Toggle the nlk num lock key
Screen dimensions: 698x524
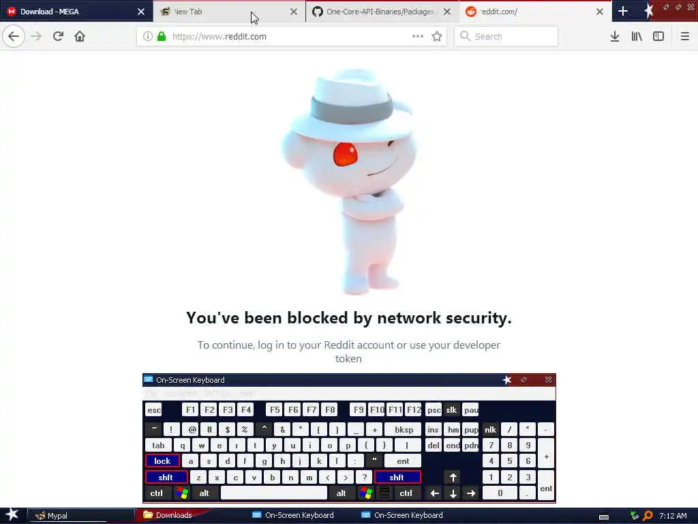(x=490, y=430)
